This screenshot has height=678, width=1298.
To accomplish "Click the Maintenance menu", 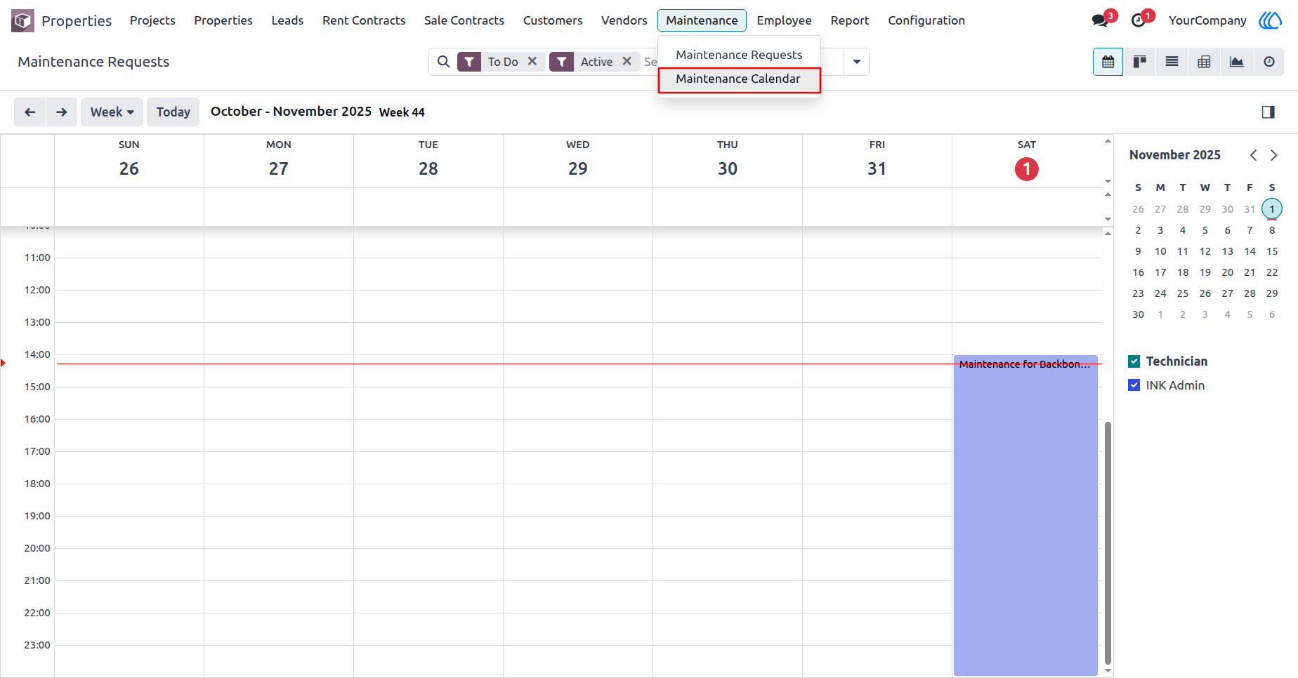I will 702,20.
